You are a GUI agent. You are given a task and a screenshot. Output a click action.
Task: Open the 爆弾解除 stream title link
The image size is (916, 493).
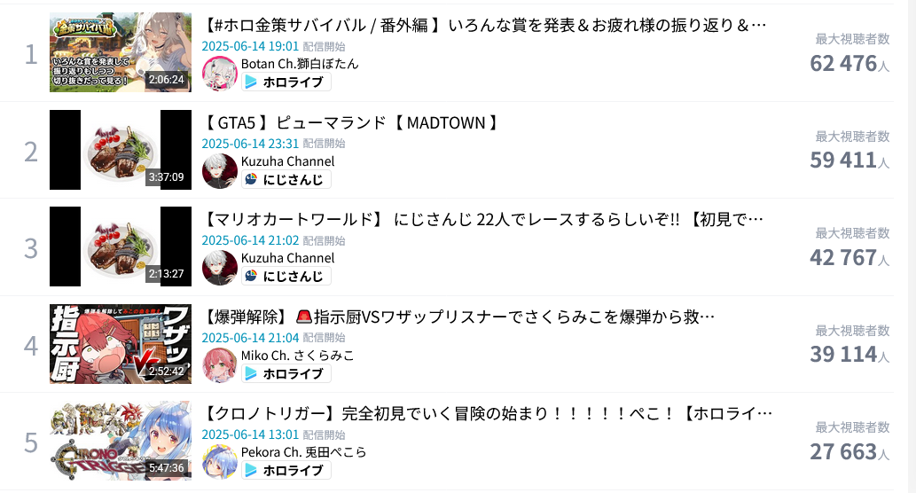(458, 317)
